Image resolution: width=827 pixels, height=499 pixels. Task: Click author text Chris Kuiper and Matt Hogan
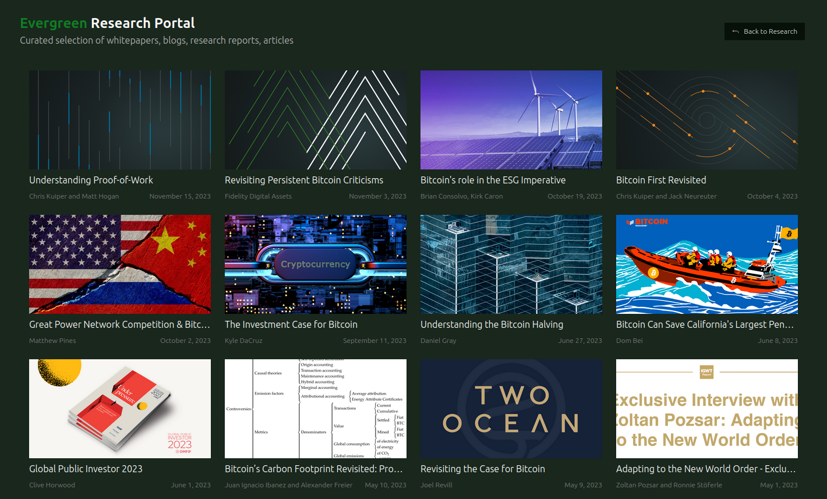tap(74, 196)
